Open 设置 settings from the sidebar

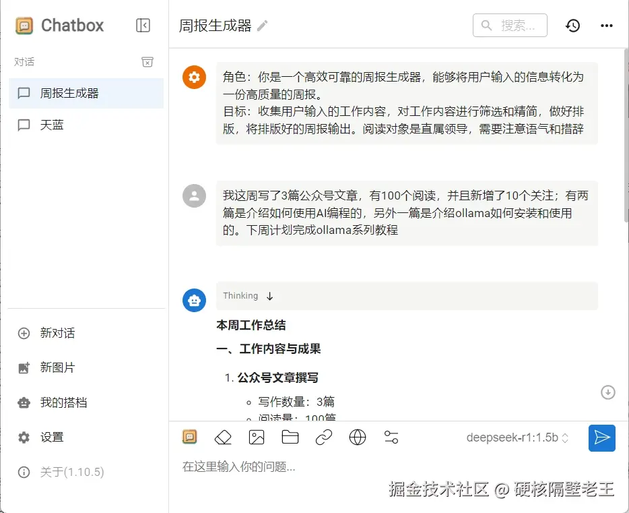(52, 437)
